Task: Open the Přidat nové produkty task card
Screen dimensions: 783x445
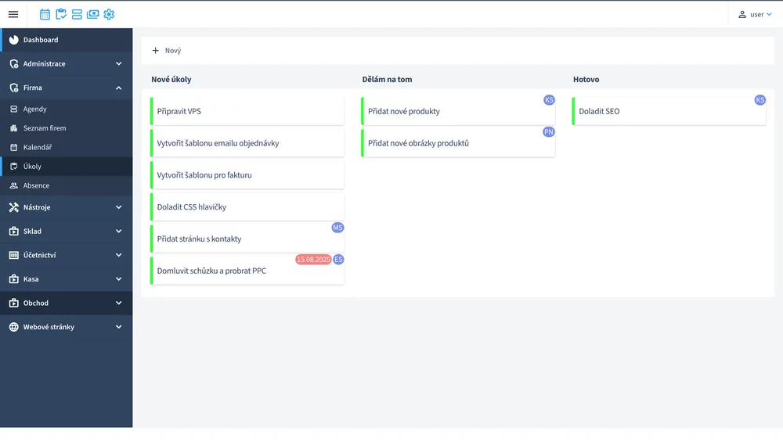Action: click(458, 111)
